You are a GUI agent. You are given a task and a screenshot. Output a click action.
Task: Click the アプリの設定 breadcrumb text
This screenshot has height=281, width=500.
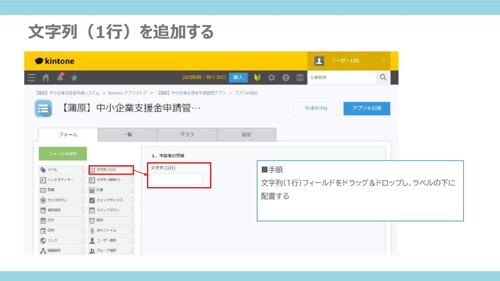246,93
